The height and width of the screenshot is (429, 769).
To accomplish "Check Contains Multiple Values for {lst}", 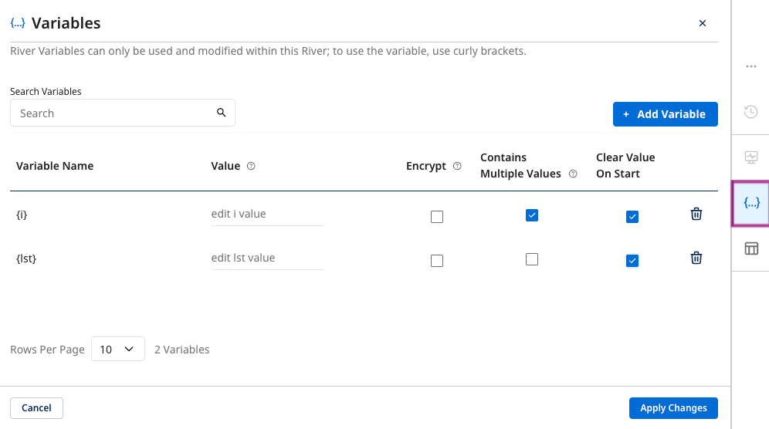I will click(x=531, y=259).
